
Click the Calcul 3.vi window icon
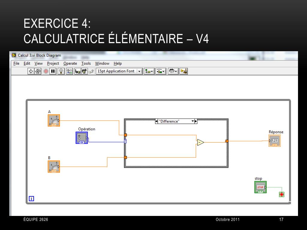tap(14, 55)
